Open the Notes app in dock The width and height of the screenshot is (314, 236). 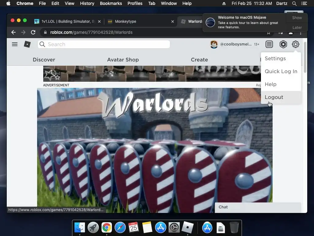[147, 227]
